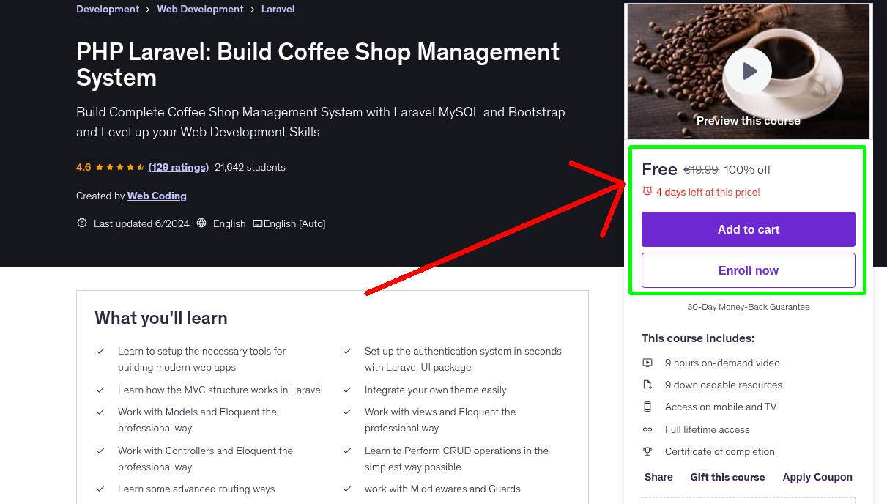Click the checkmark beside 'Work with Models and Eloquent'
The height and width of the screenshot is (504, 887).
click(x=100, y=412)
